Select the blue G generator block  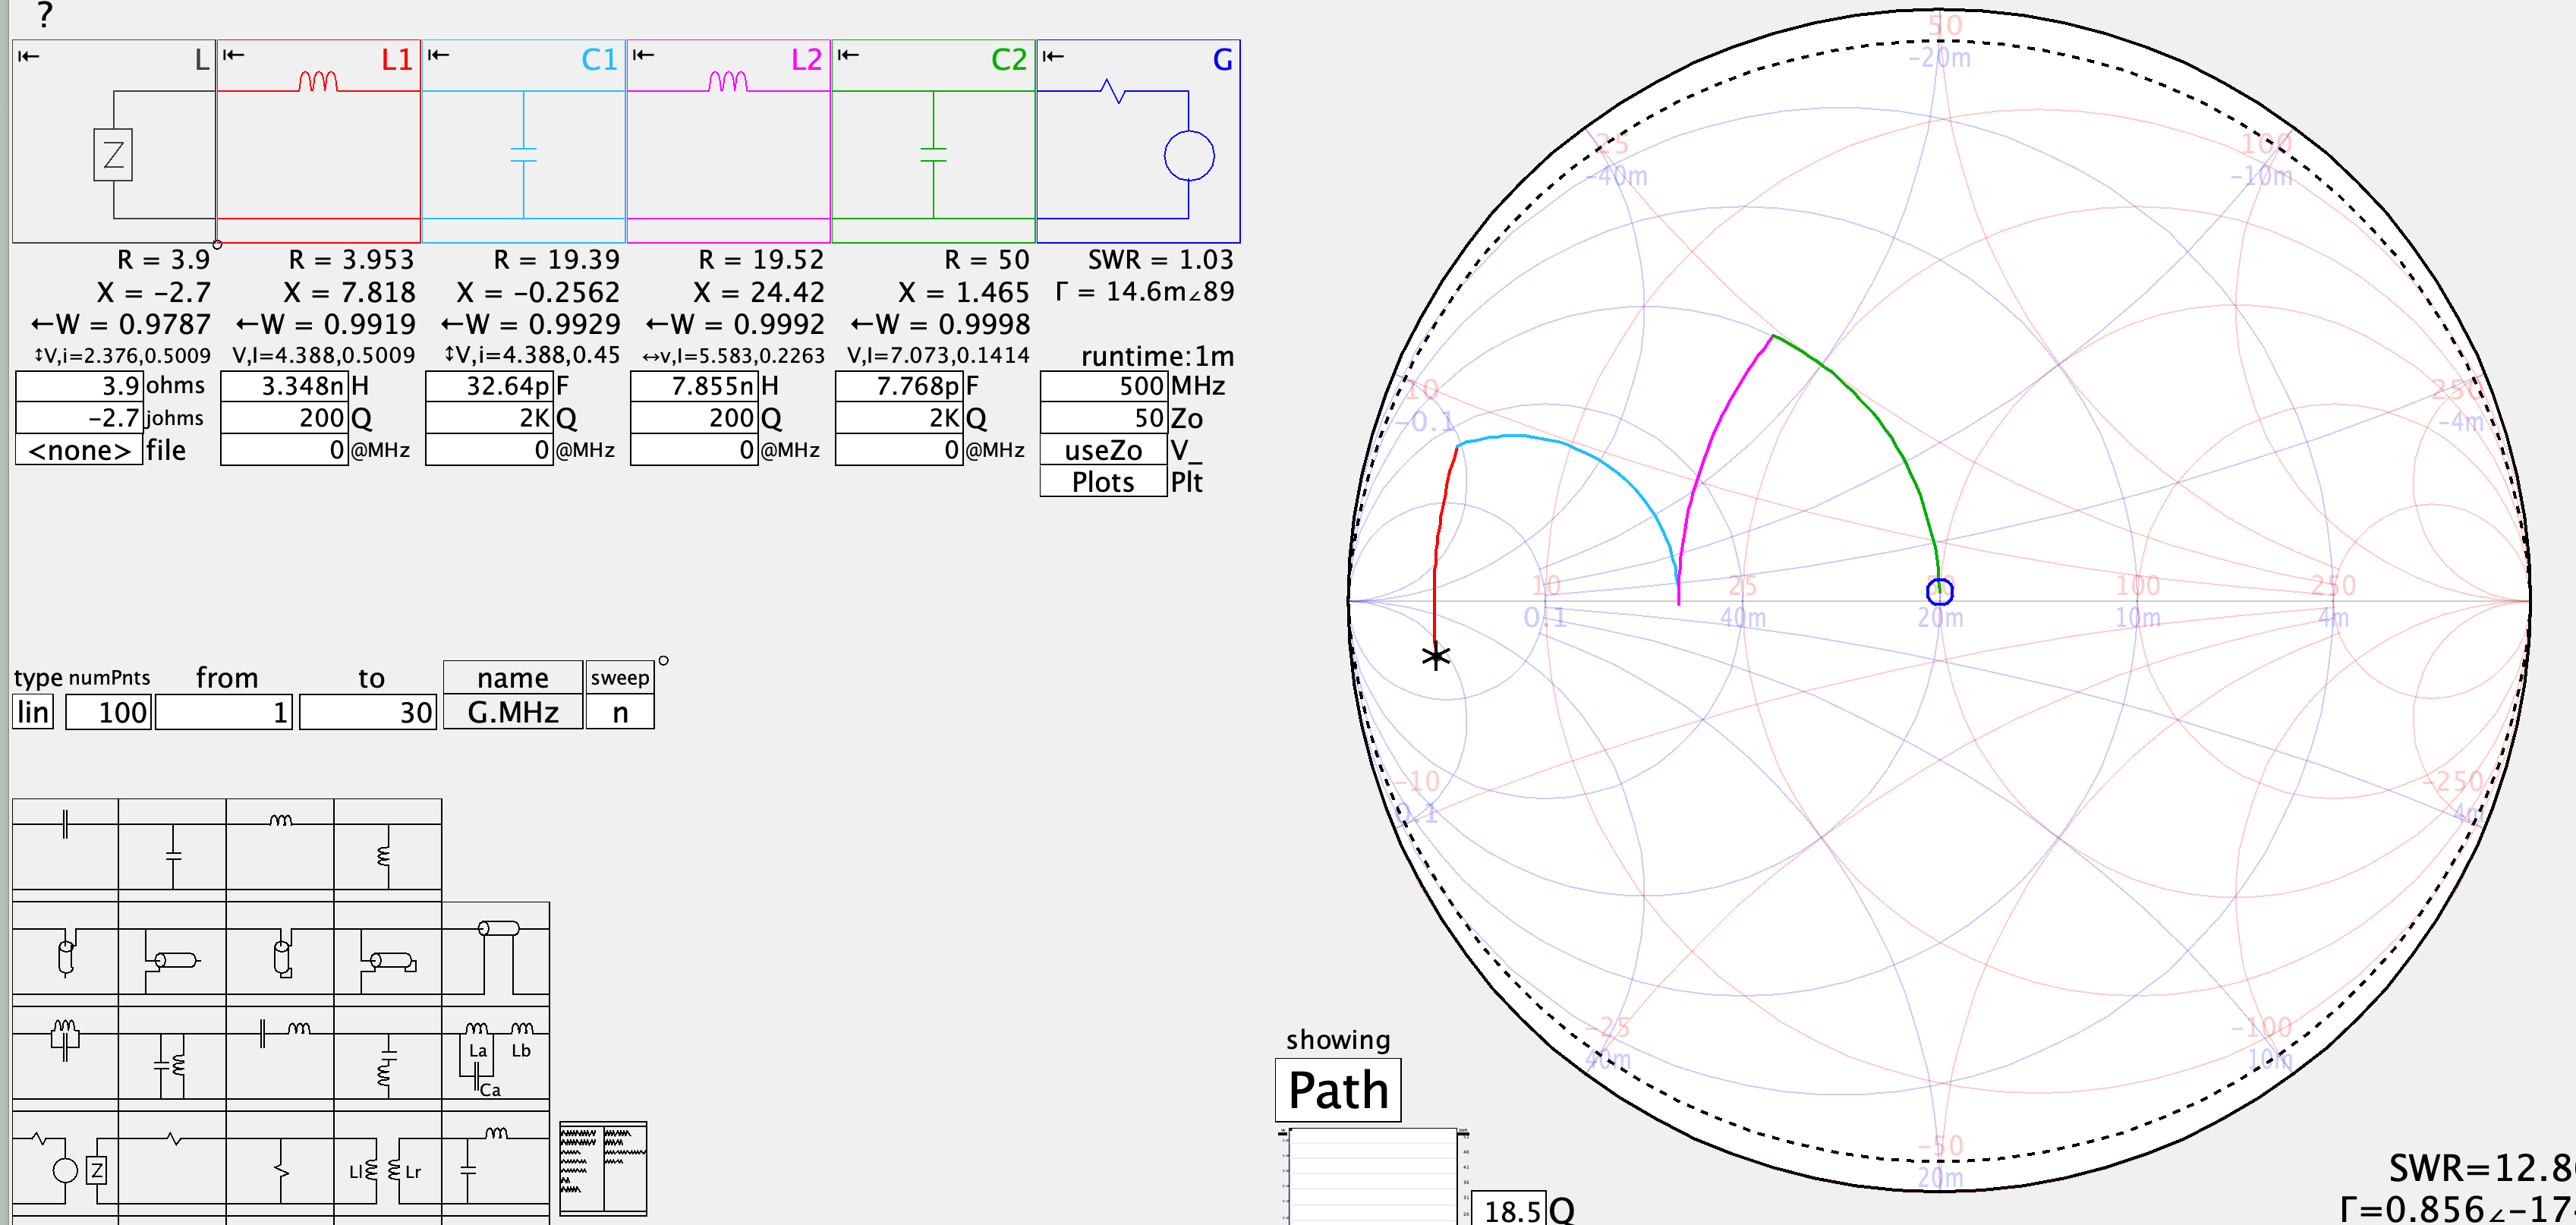1139,141
